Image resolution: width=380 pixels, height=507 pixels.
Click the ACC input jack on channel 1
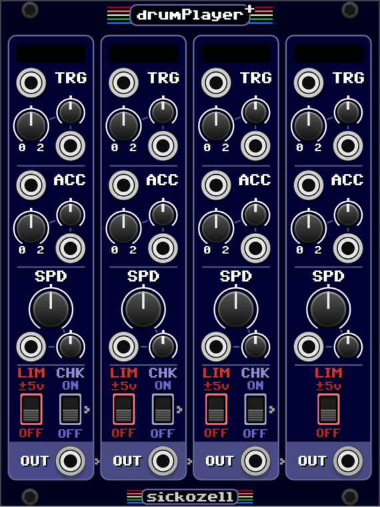tap(31, 185)
